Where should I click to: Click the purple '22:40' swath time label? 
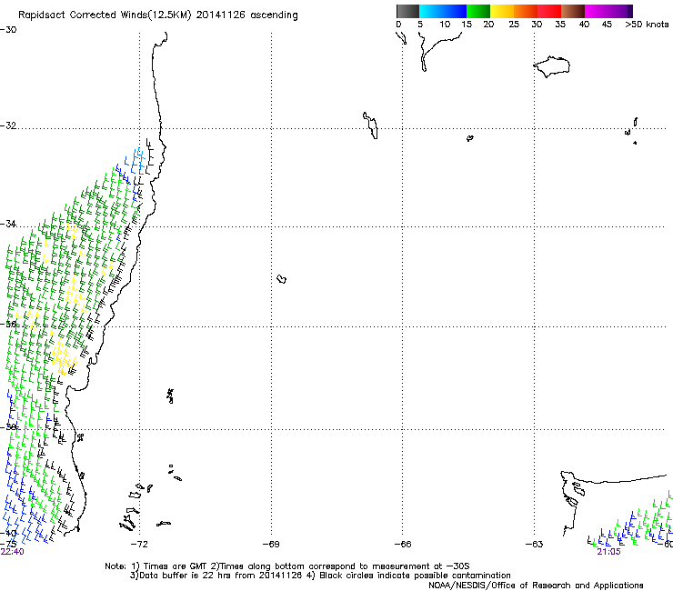click(13, 552)
